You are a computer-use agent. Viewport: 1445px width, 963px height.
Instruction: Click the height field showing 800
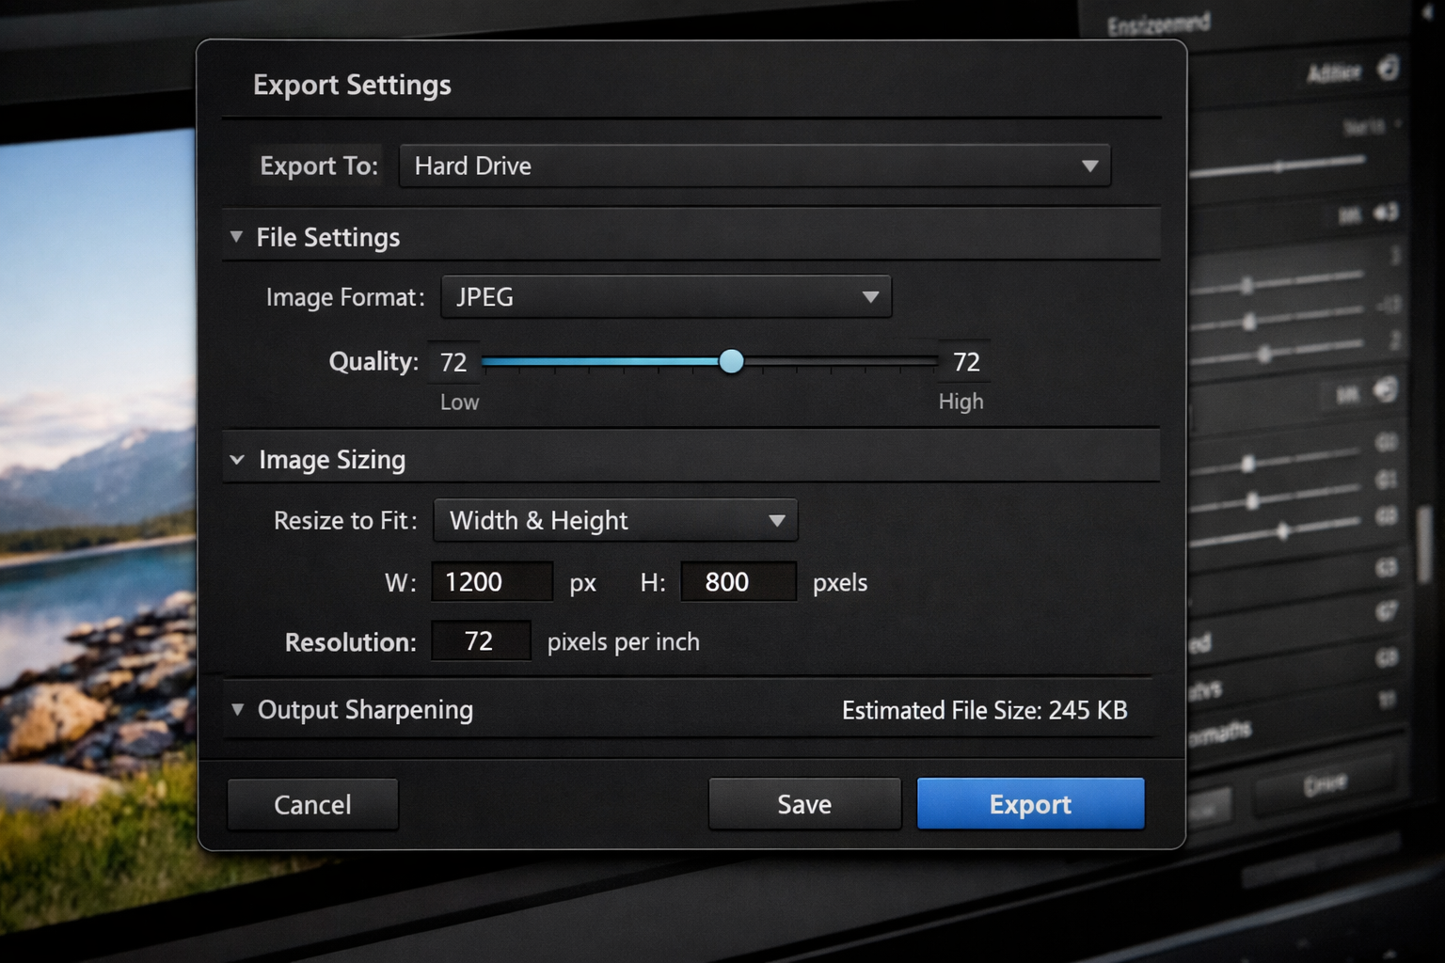tap(738, 582)
